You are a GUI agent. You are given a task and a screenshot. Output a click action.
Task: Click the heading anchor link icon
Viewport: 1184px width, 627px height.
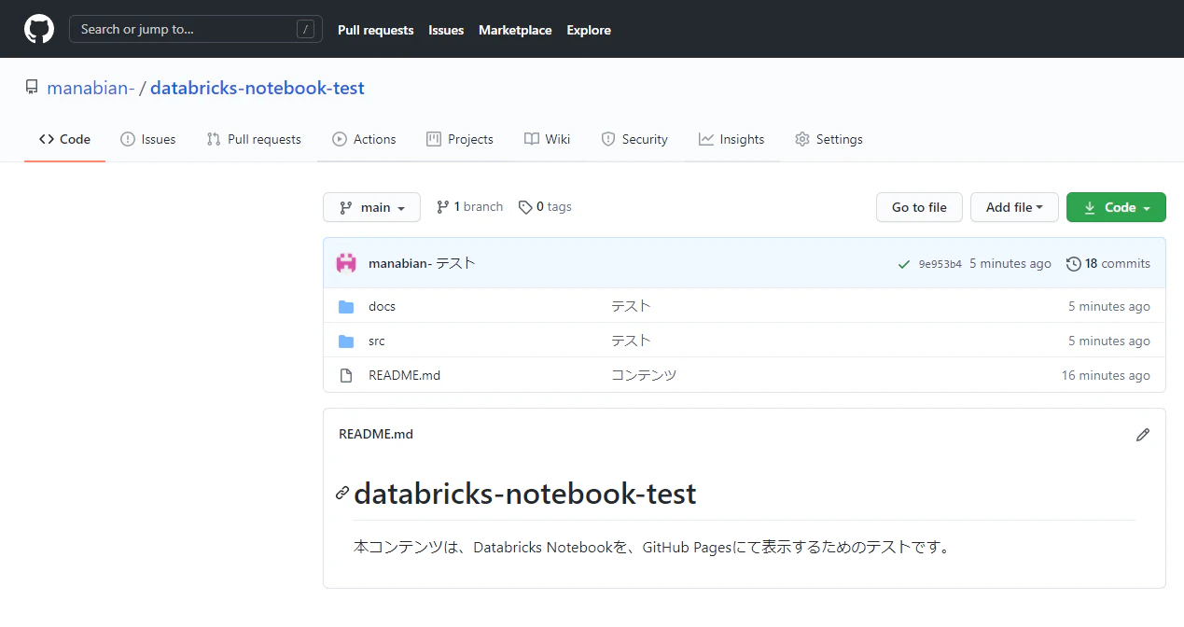(342, 494)
